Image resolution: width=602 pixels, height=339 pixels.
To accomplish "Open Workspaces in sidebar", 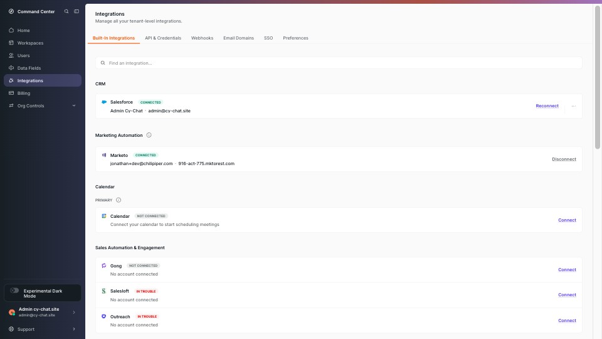I will pyautogui.click(x=42, y=43).
